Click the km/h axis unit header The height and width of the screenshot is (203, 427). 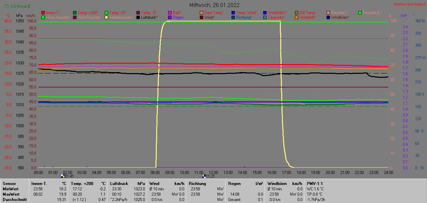coord(30,16)
